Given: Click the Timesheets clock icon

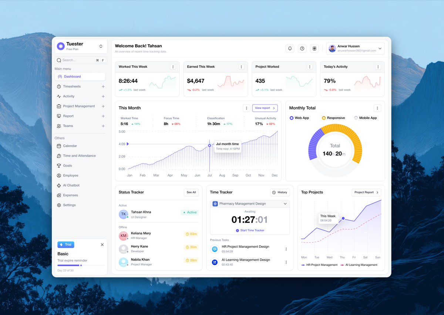Looking at the screenshot, I should [x=59, y=86].
